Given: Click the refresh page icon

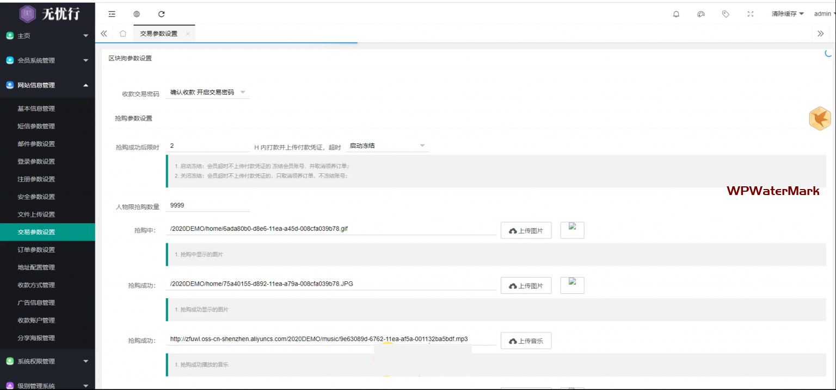Looking at the screenshot, I should [x=161, y=14].
